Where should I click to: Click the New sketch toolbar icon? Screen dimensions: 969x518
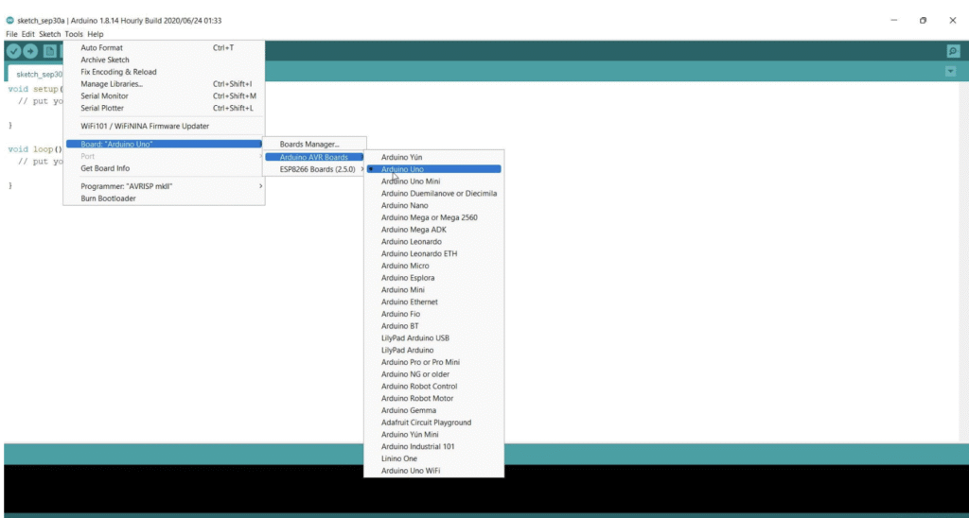49,51
